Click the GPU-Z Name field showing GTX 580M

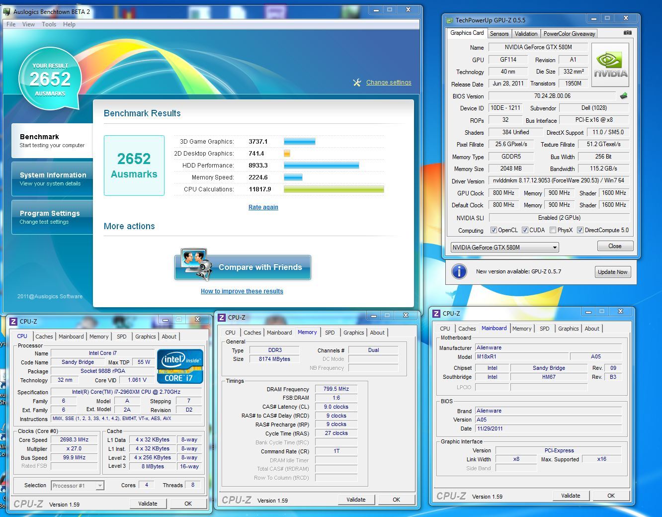[x=538, y=47]
